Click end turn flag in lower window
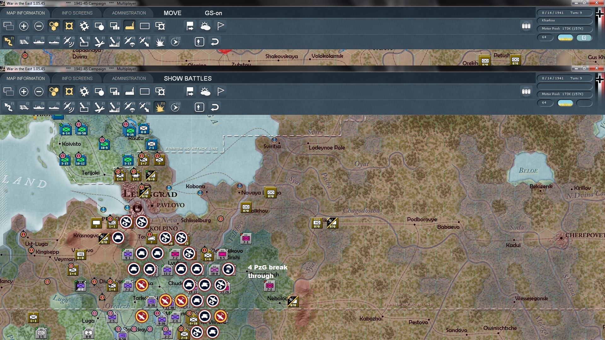605x340 pixels. 221,92
